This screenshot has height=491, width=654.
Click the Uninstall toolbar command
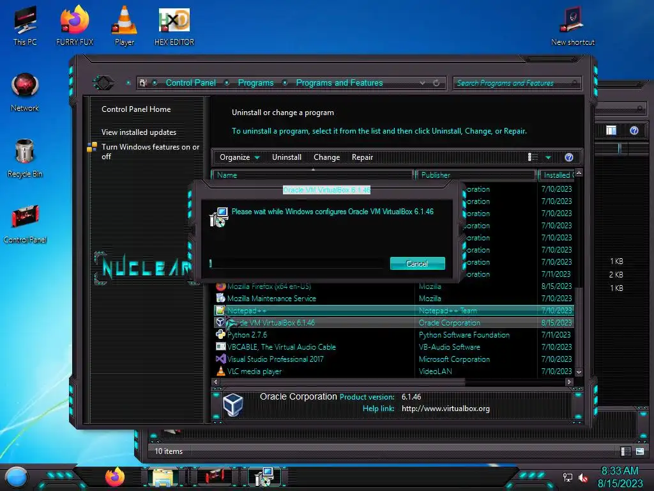287,157
